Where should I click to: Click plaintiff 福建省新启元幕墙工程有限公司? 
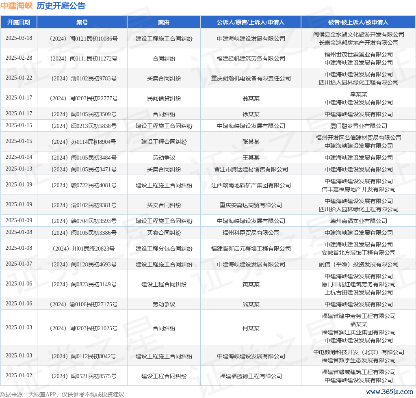click(x=251, y=249)
